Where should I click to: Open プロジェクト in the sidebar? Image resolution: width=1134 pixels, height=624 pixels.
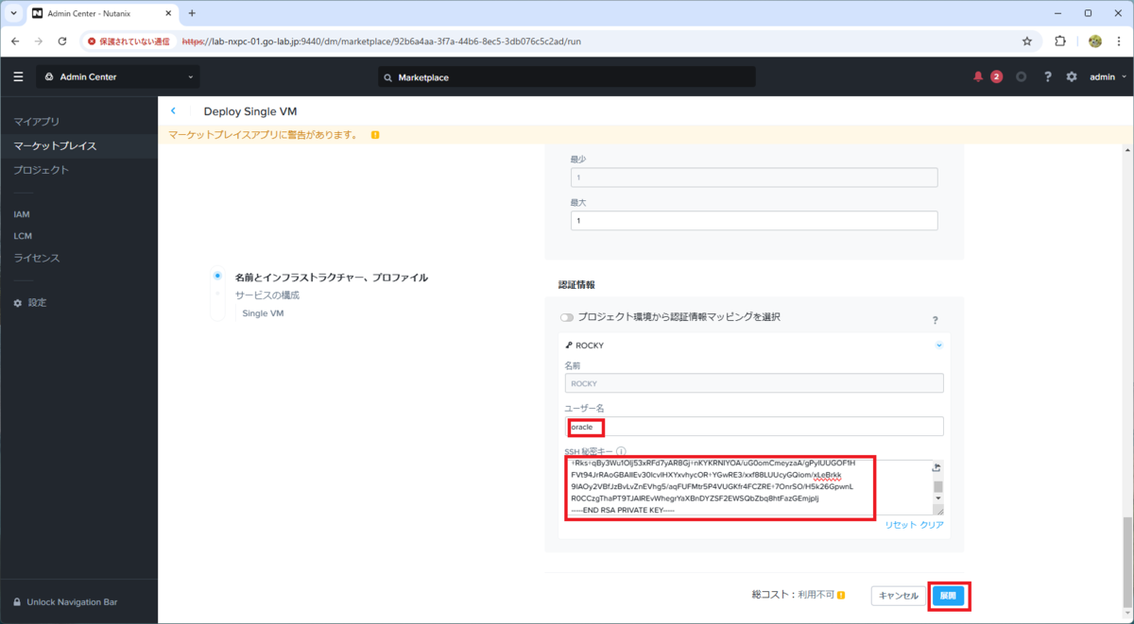click(x=41, y=170)
